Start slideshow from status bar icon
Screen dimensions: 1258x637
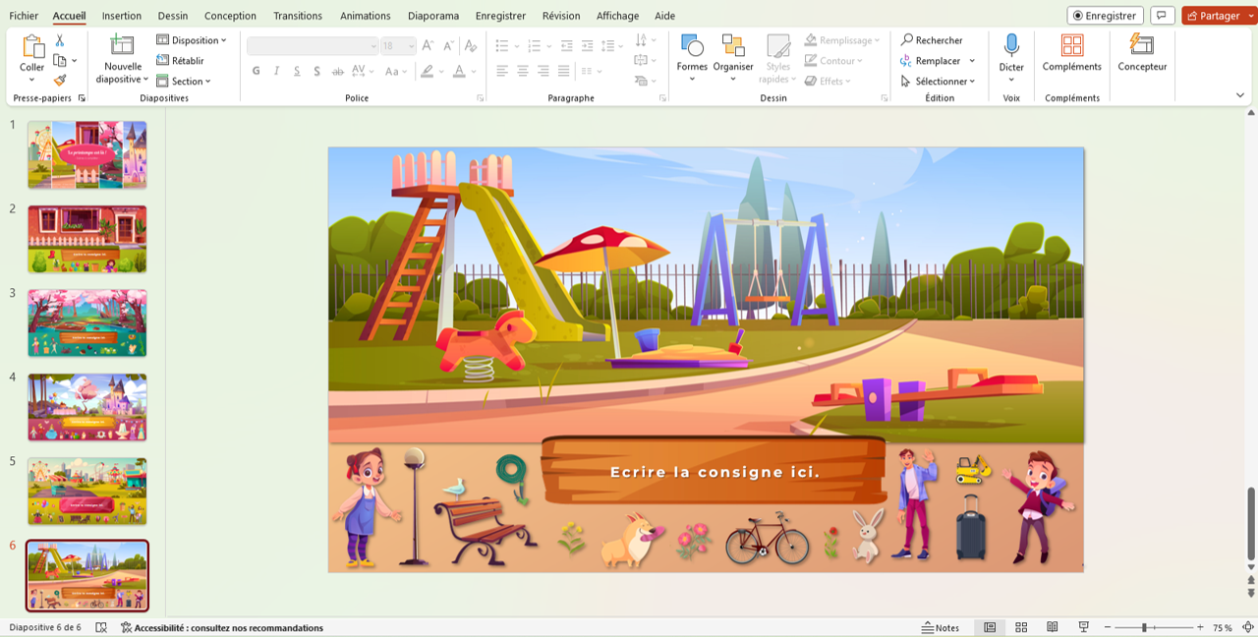[x=1084, y=627]
